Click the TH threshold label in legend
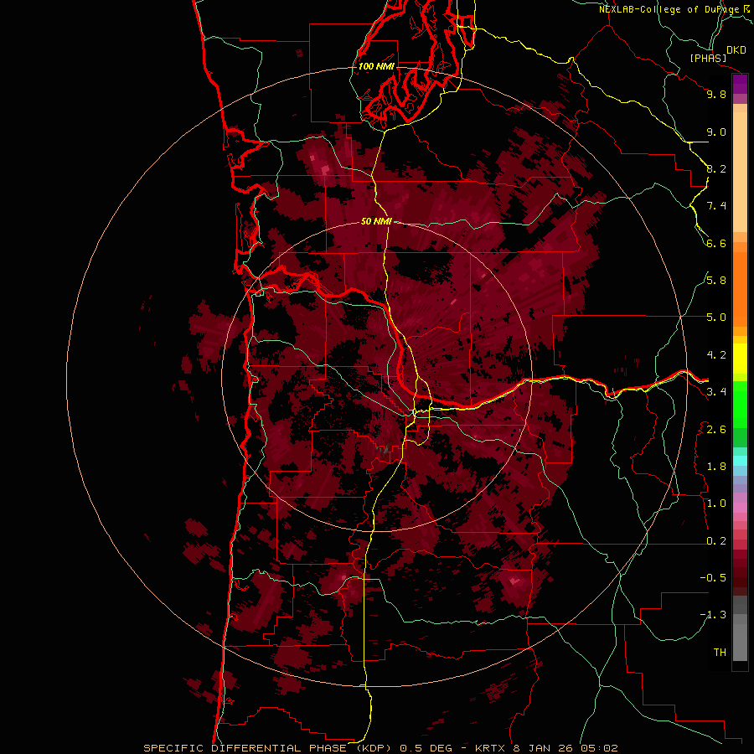 (x=720, y=653)
